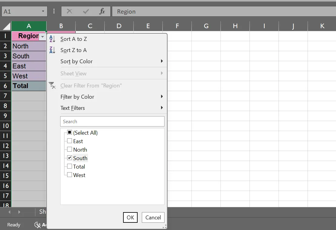
Task: Check the West filter checkbox
Action: coord(70,175)
